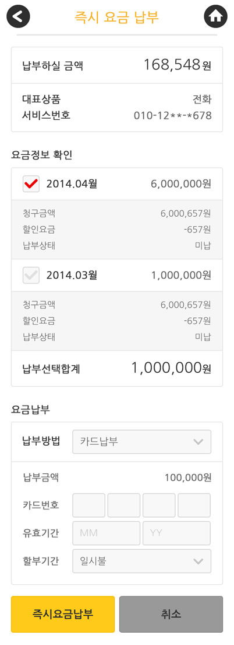Uncheck the 2014.04월 bill checkbox
The image size is (234, 645).
point(31,184)
